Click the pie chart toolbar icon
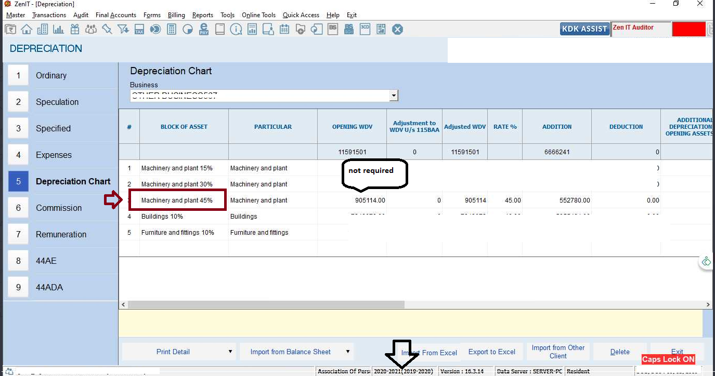This screenshot has width=715, height=376. click(x=188, y=29)
